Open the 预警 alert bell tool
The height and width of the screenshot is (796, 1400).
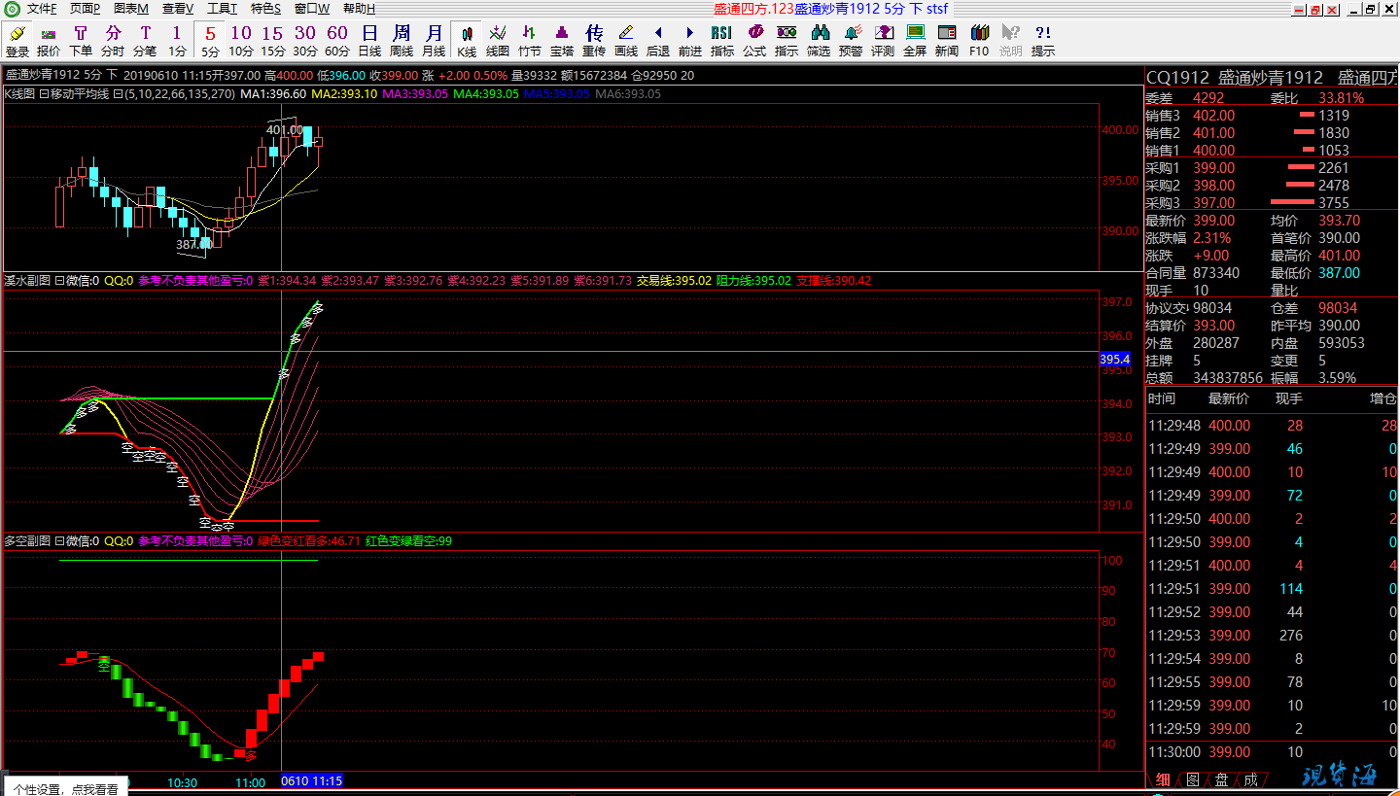pyautogui.click(x=851, y=41)
